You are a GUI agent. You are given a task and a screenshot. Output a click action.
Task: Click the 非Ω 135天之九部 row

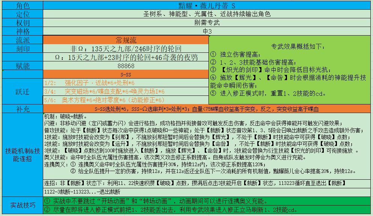[x=125, y=48]
